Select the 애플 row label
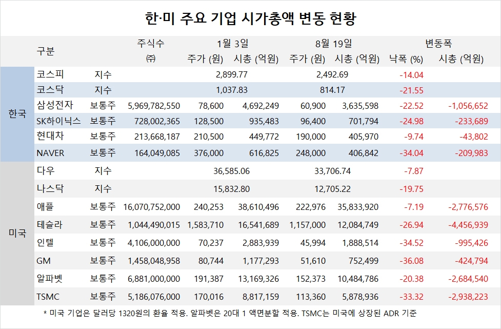The width and height of the screenshot is (501, 329). pos(45,206)
